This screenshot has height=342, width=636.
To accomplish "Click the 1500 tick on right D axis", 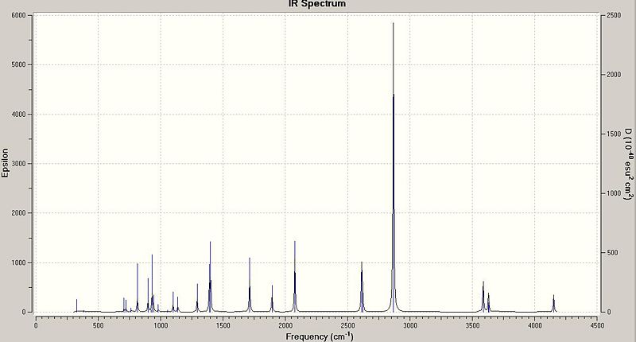I will coord(613,134).
